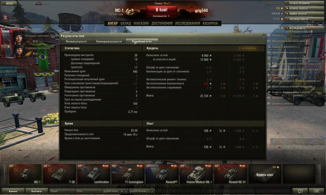Click the Купить золото button

(x=304, y=8)
